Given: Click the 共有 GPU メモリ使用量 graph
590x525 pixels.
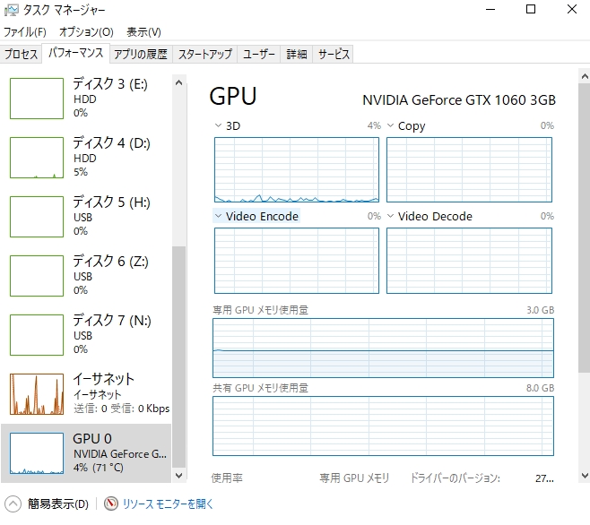Looking at the screenshot, I should pyautogui.click(x=383, y=426).
